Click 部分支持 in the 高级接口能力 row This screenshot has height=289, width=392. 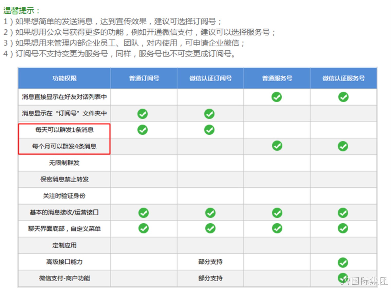[x=210, y=262]
